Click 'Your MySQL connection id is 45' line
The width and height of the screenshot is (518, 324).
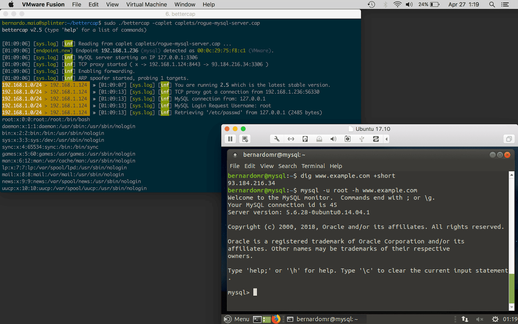point(282,205)
